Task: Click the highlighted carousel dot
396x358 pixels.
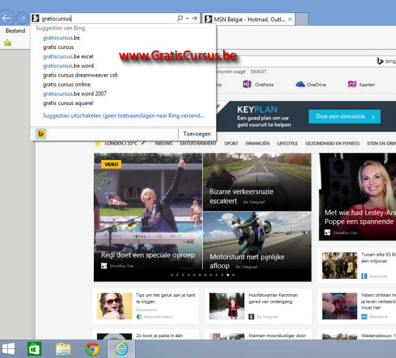Action: click(x=228, y=275)
